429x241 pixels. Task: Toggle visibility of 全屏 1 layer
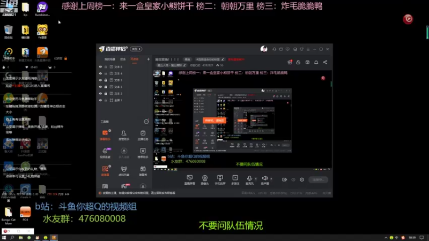pos(100,100)
